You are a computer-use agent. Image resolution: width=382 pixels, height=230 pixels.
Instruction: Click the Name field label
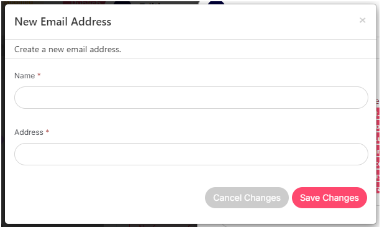[x=25, y=76]
